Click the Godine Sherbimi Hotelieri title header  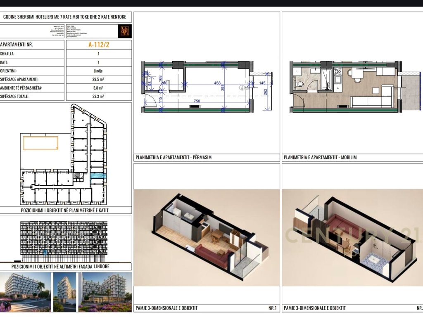66,17
